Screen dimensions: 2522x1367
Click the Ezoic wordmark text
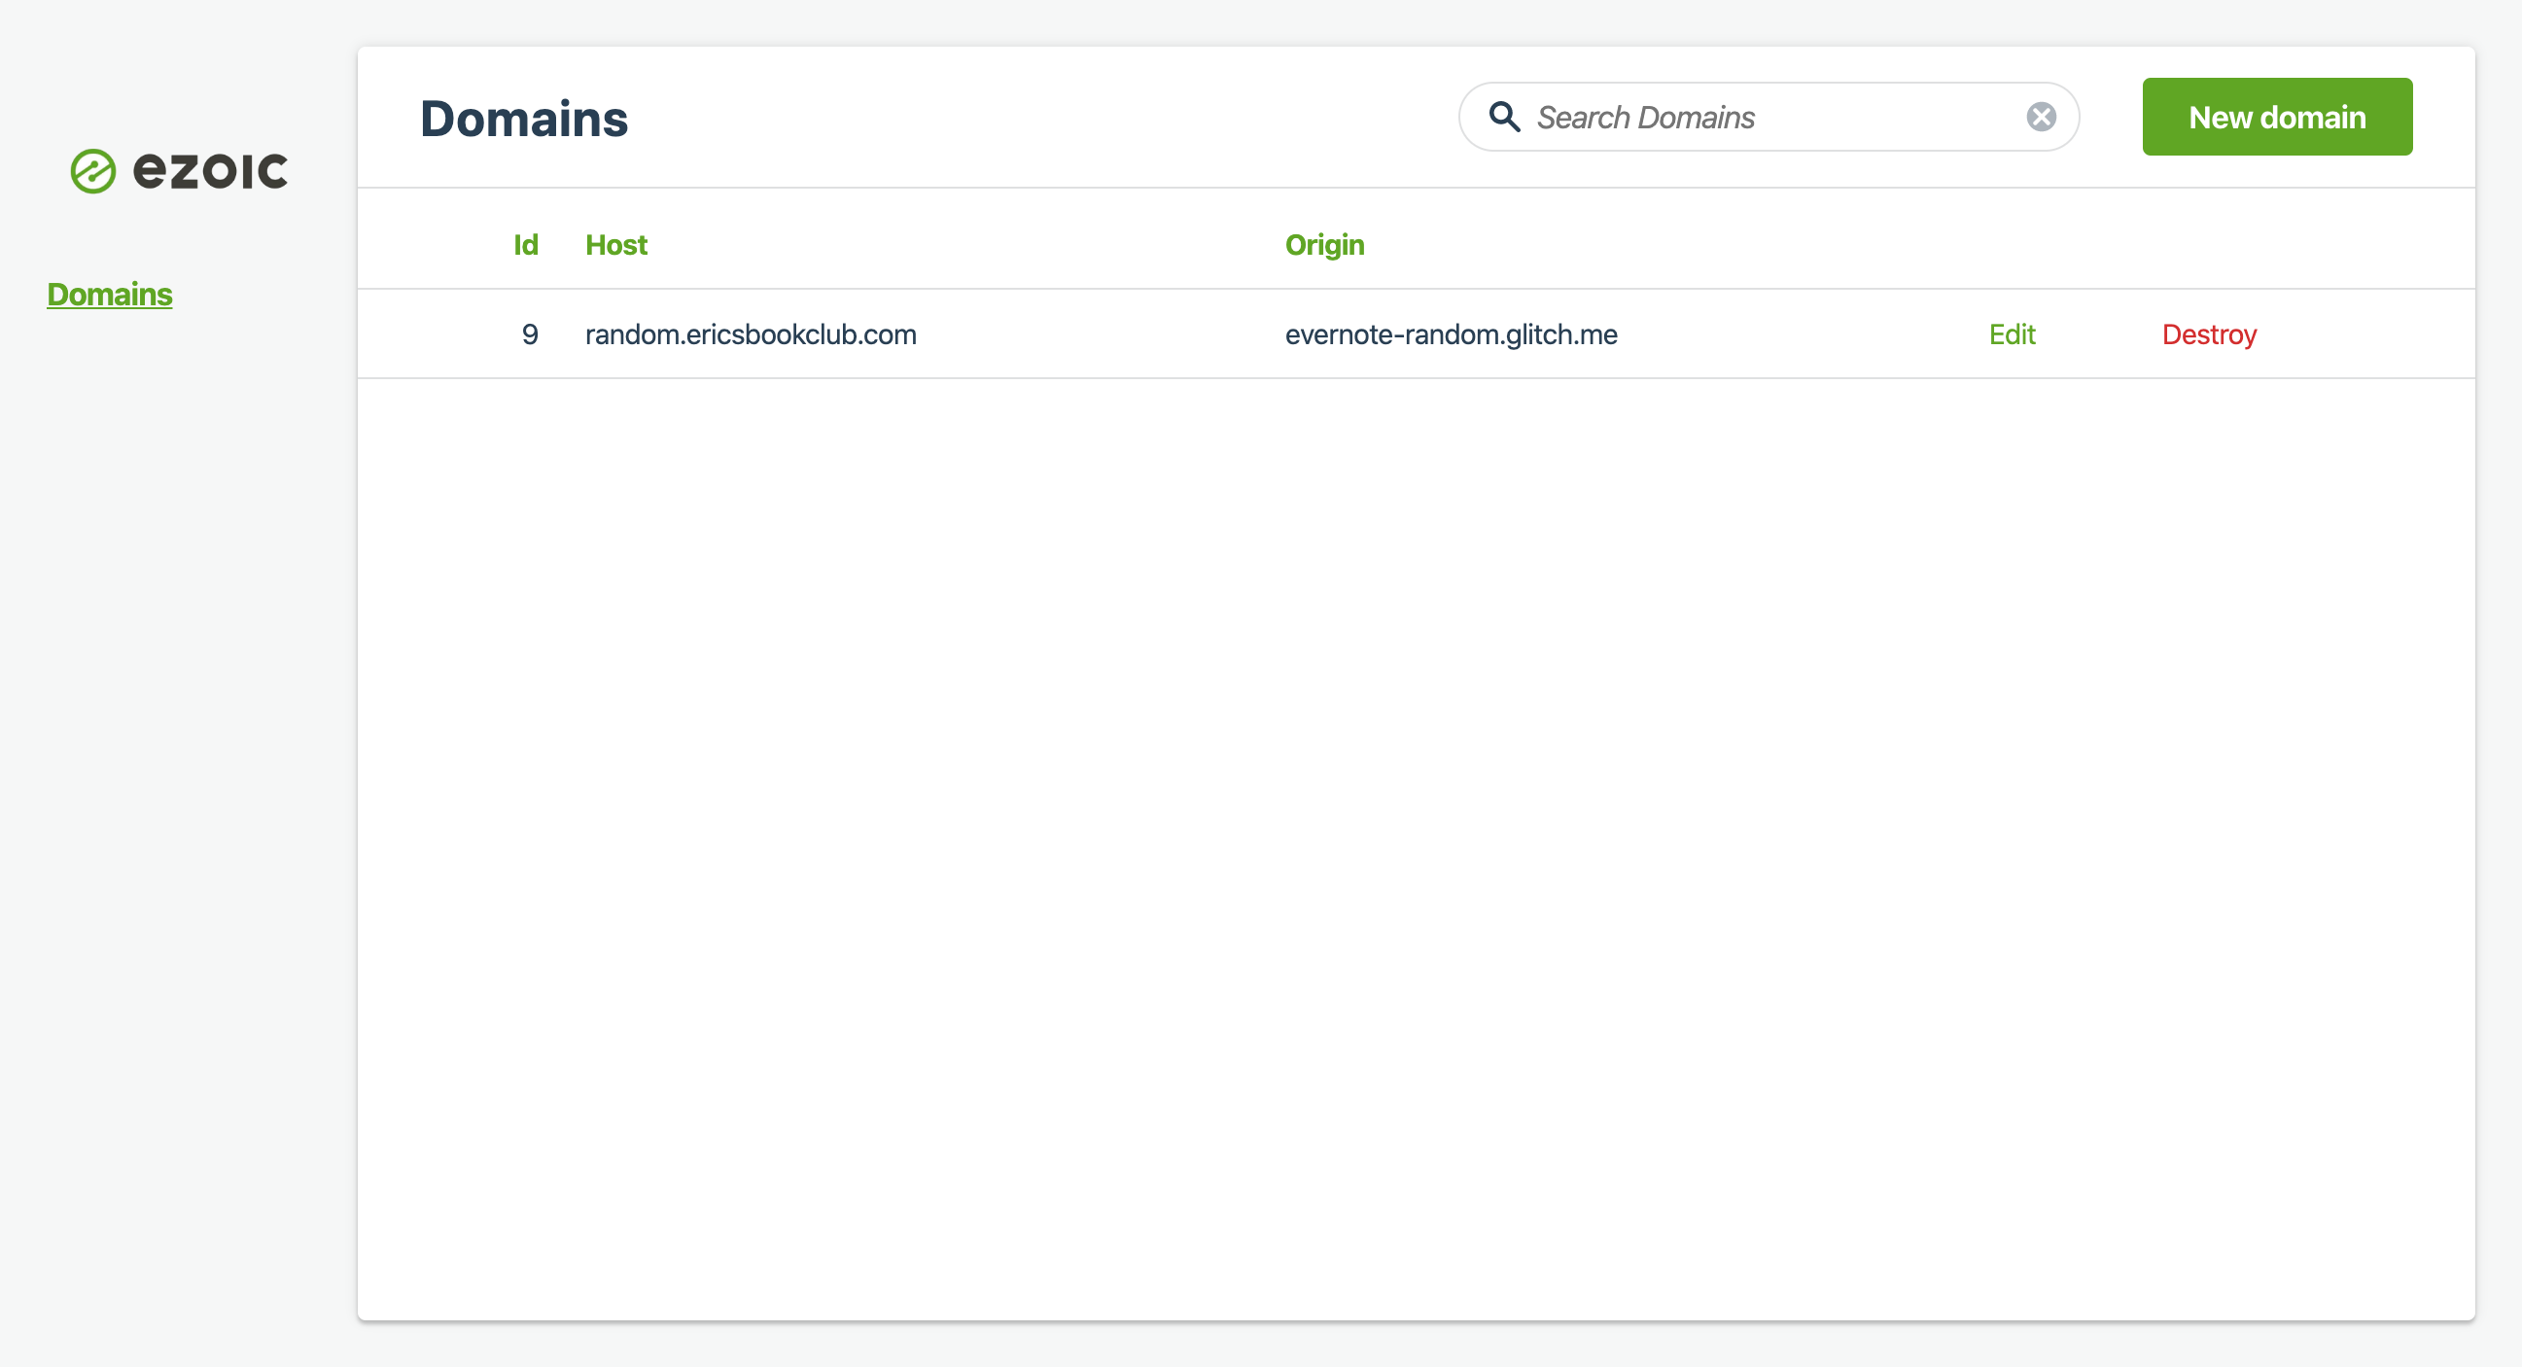pyautogui.click(x=211, y=171)
